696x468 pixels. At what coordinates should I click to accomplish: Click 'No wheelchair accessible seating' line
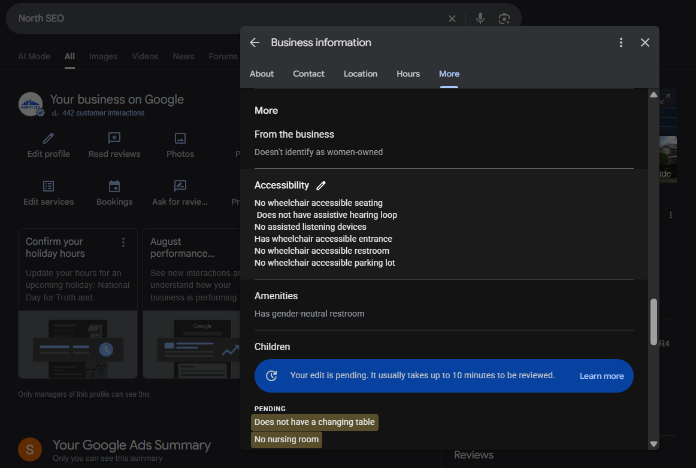tap(318, 203)
